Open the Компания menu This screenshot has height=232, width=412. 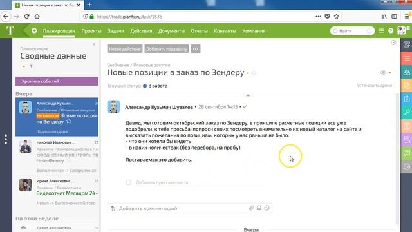254,31
